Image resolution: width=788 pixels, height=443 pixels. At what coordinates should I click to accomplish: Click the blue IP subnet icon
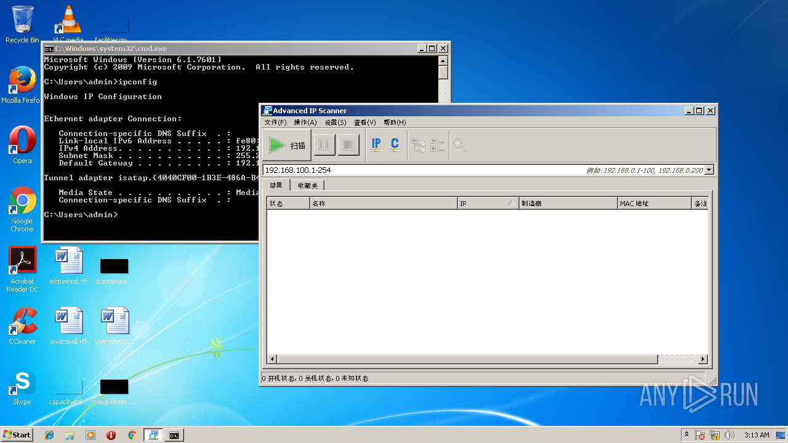376,145
